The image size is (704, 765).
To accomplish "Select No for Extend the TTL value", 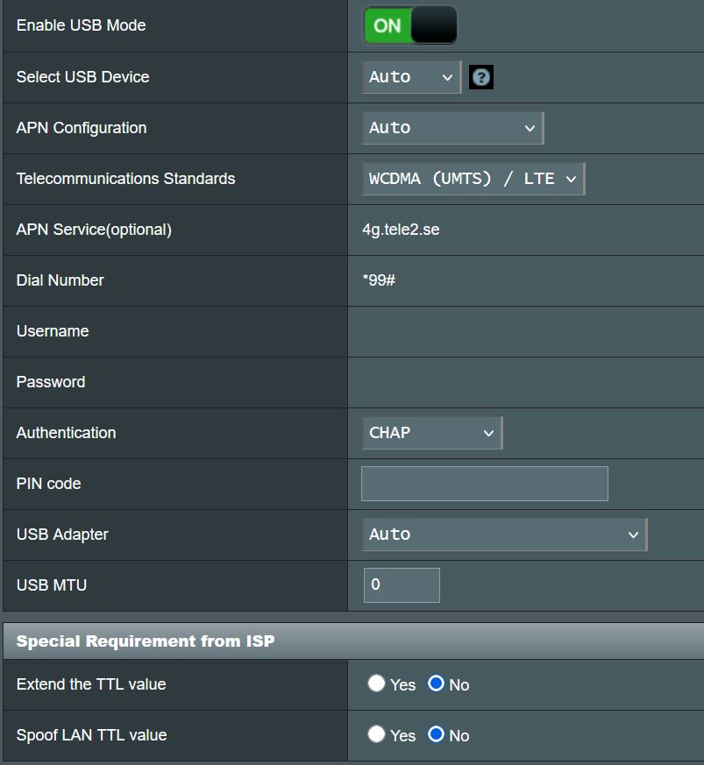I will [436, 684].
